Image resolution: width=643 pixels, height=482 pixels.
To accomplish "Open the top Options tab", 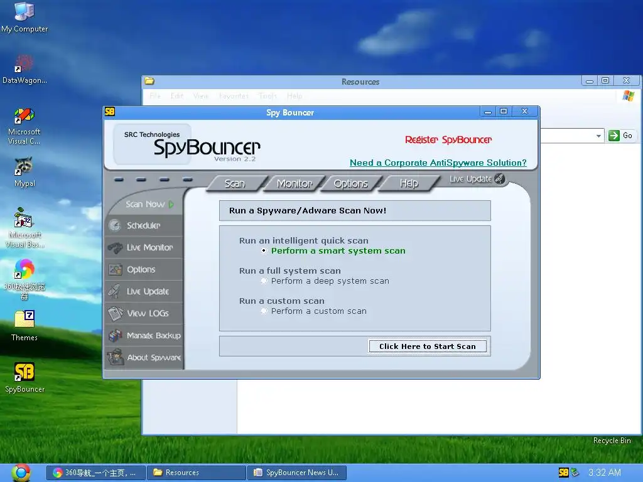I will (x=350, y=184).
